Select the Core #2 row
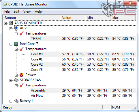 click(83, 64)
